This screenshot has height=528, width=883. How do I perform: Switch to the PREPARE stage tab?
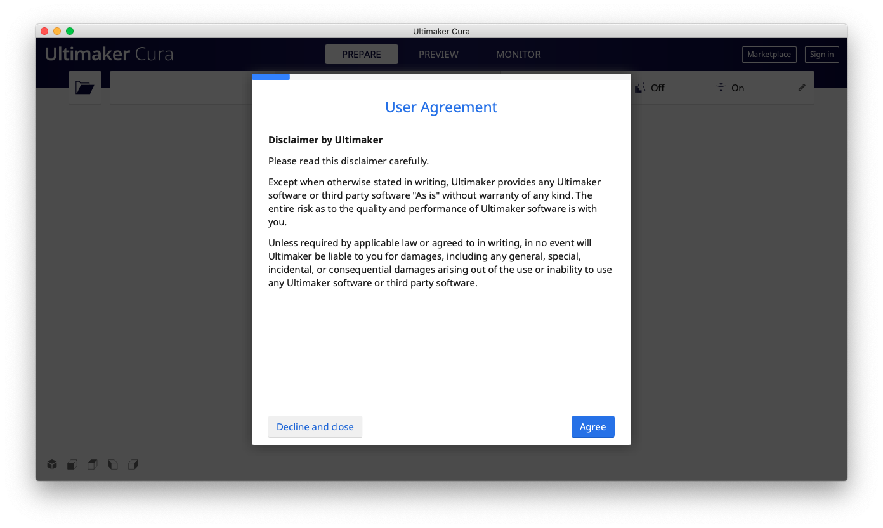click(361, 55)
